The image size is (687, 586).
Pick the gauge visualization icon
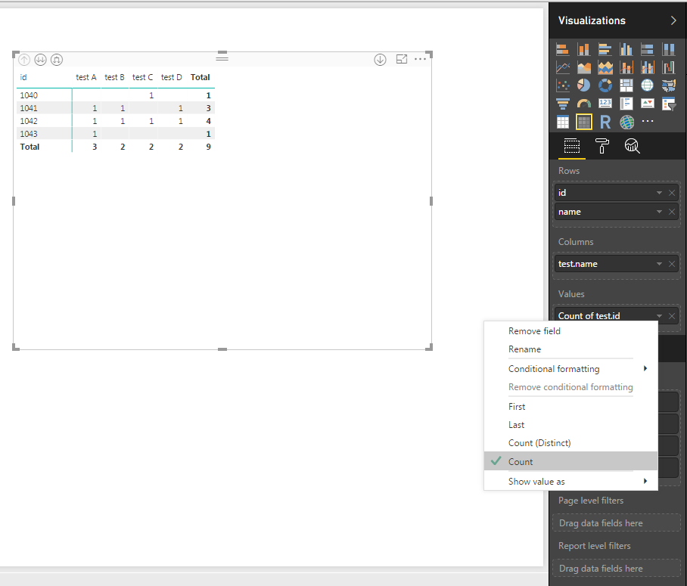[x=584, y=104]
